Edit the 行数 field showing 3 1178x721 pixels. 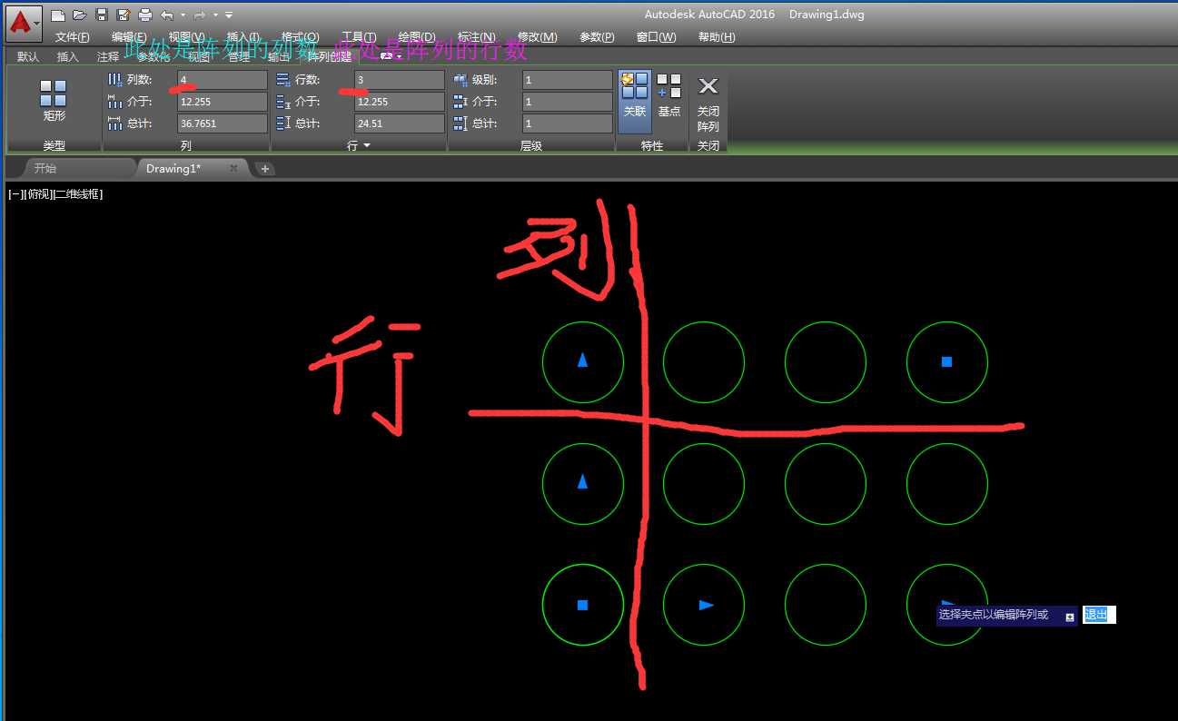click(x=400, y=80)
